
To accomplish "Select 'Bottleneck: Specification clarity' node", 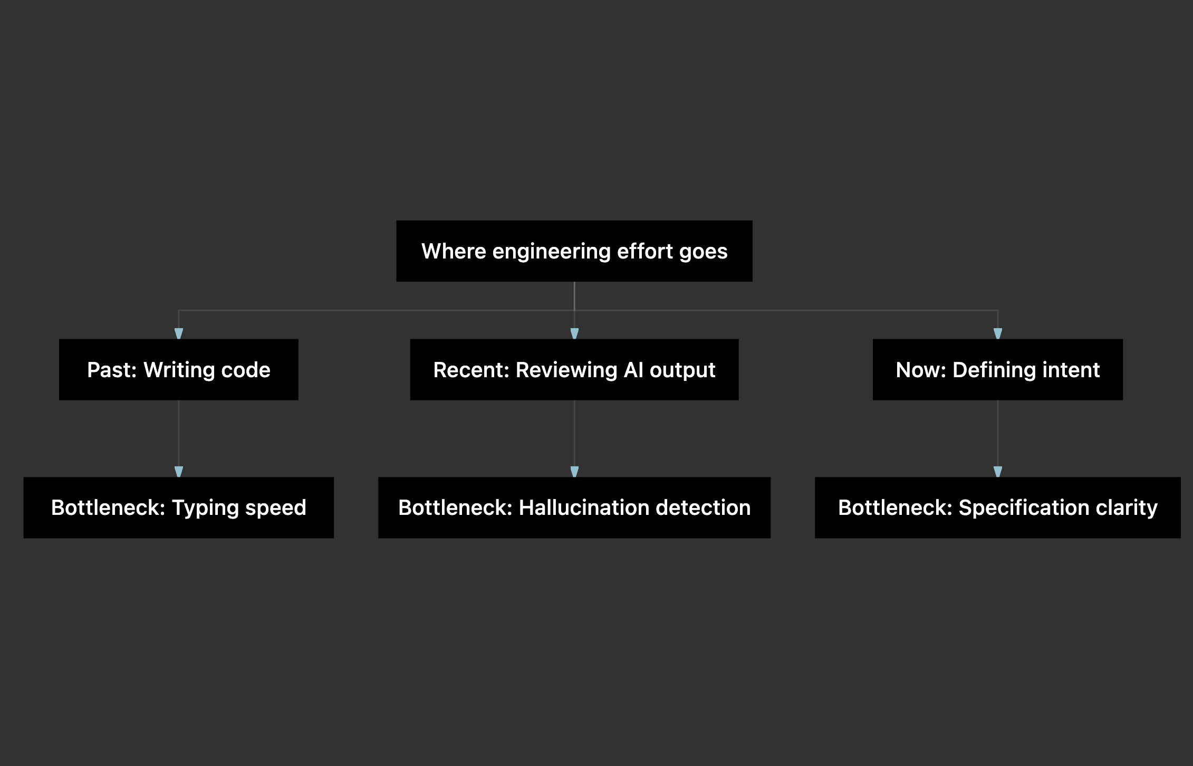I will click(x=998, y=508).
